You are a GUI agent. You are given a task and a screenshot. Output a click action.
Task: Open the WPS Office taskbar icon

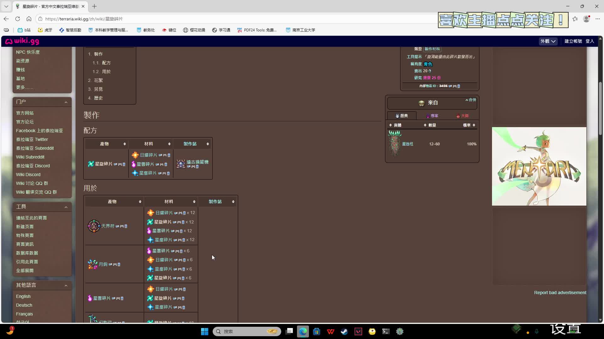click(x=330, y=331)
